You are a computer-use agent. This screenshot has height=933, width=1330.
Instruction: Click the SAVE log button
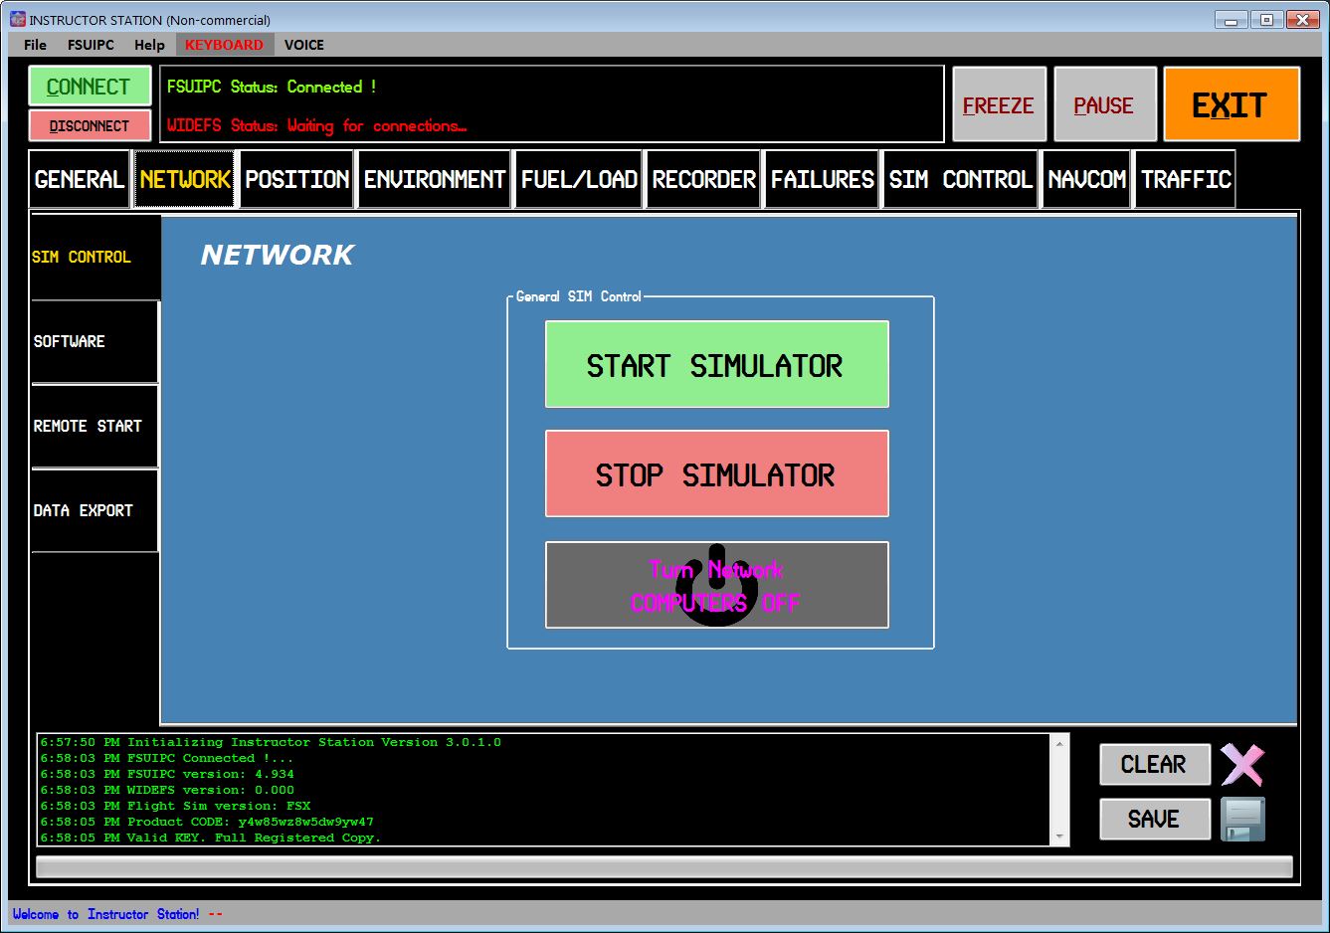pos(1155,819)
